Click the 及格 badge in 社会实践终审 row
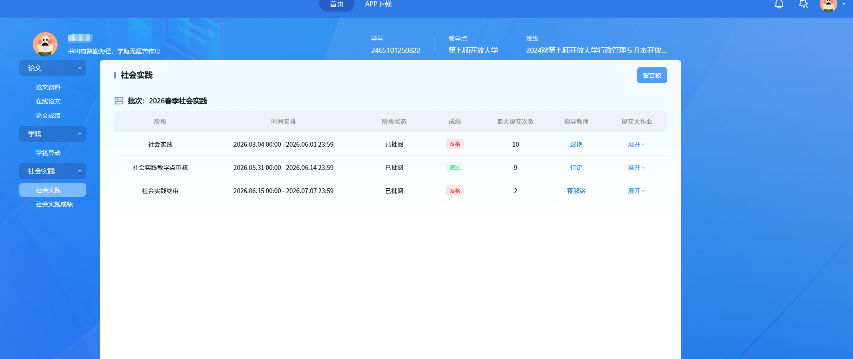The image size is (853, 359). click(455, 190)
